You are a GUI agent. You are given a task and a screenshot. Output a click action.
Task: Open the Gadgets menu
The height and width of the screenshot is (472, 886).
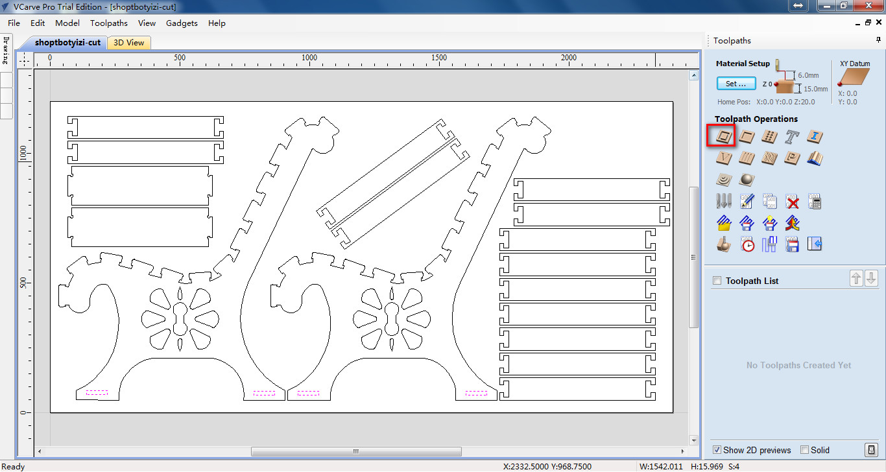(182, 23)
